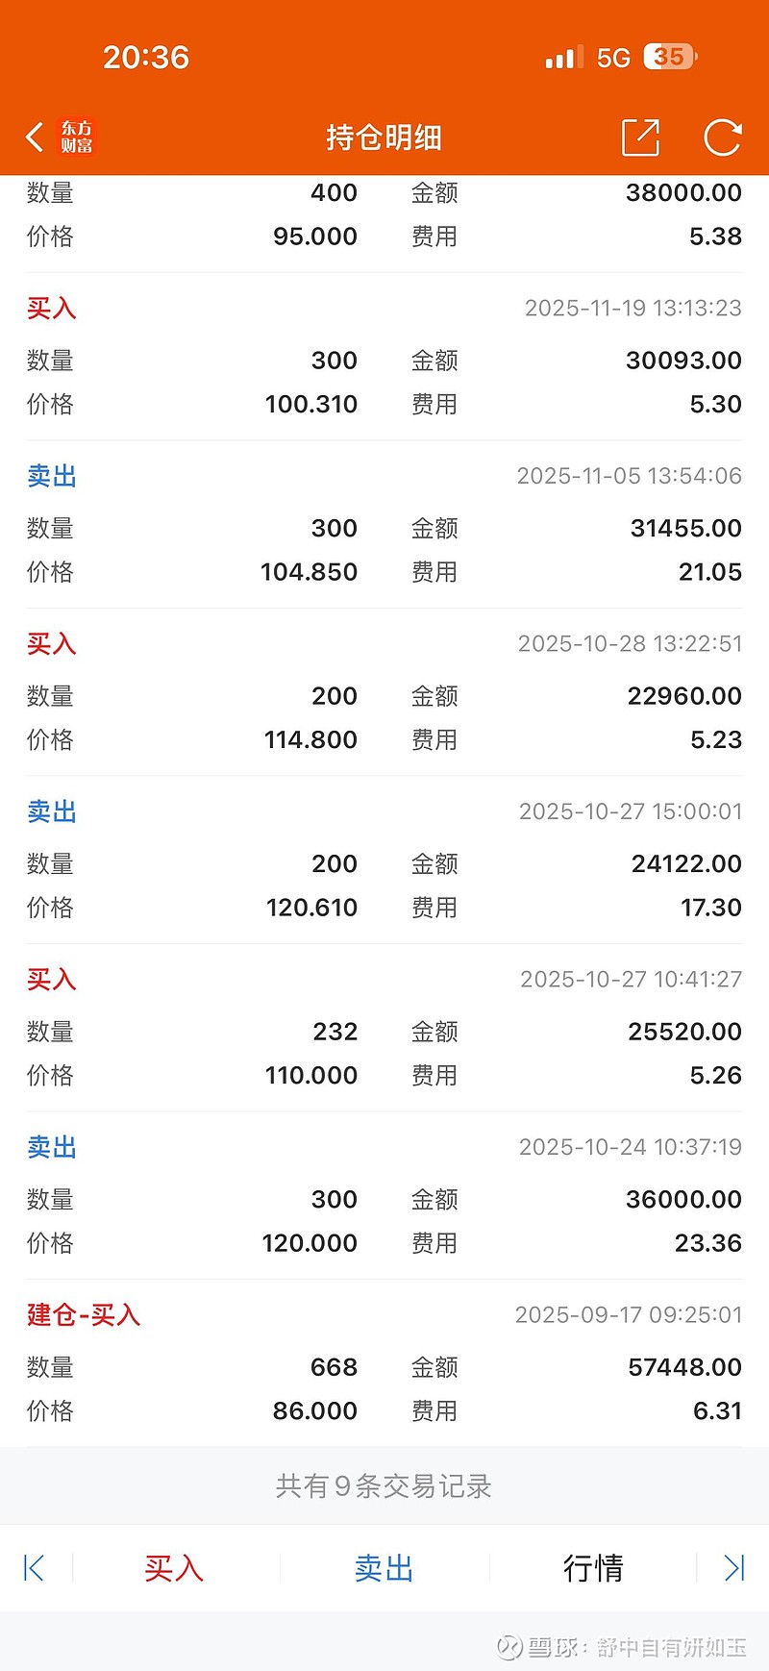
Task: Tap the 买入 button at bottom
Action: click(174, 1568)
